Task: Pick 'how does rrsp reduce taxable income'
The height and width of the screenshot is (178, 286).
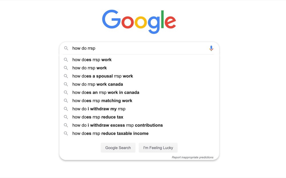Action: pyautogui.click(x=110, y=133)
